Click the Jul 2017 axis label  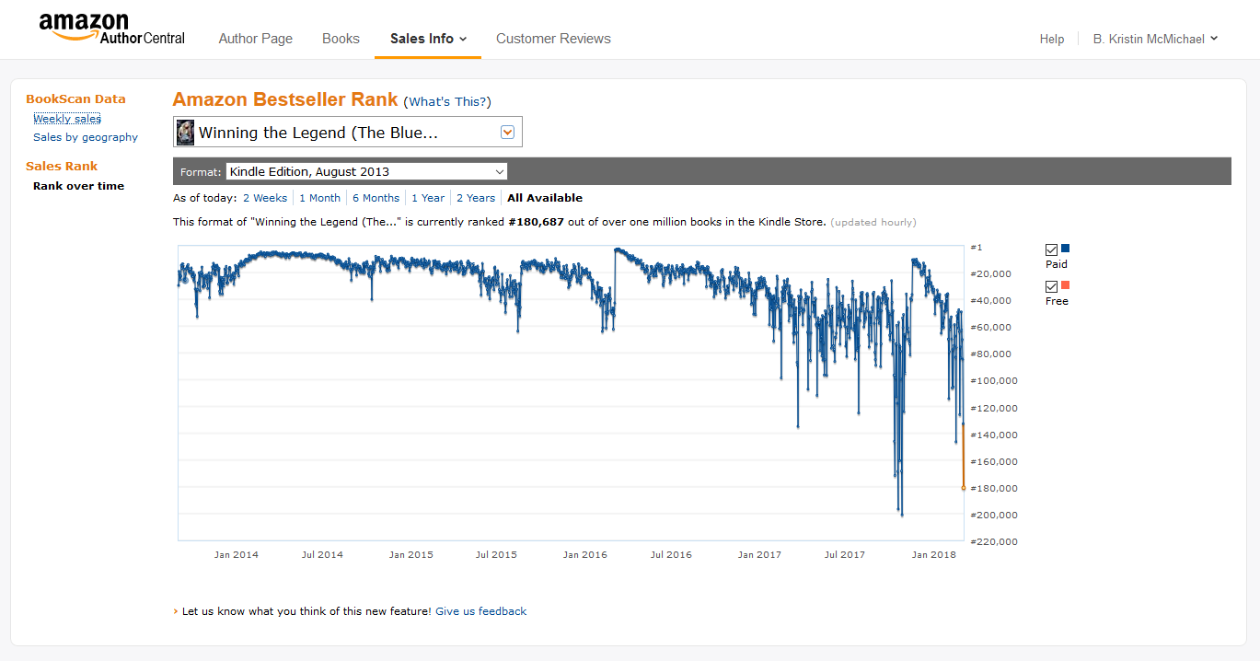[845, 554]
